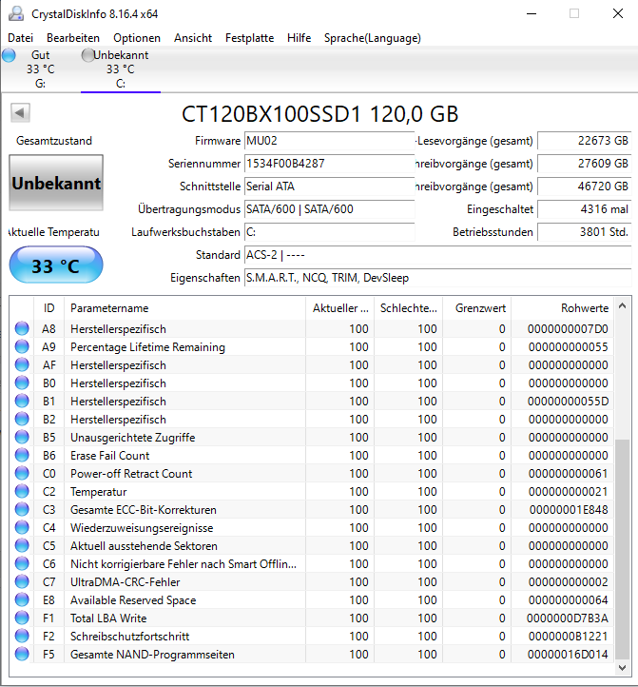Click the status orb of Temperatur row
Screen dimensions: 638x687
tap(22, 491)
